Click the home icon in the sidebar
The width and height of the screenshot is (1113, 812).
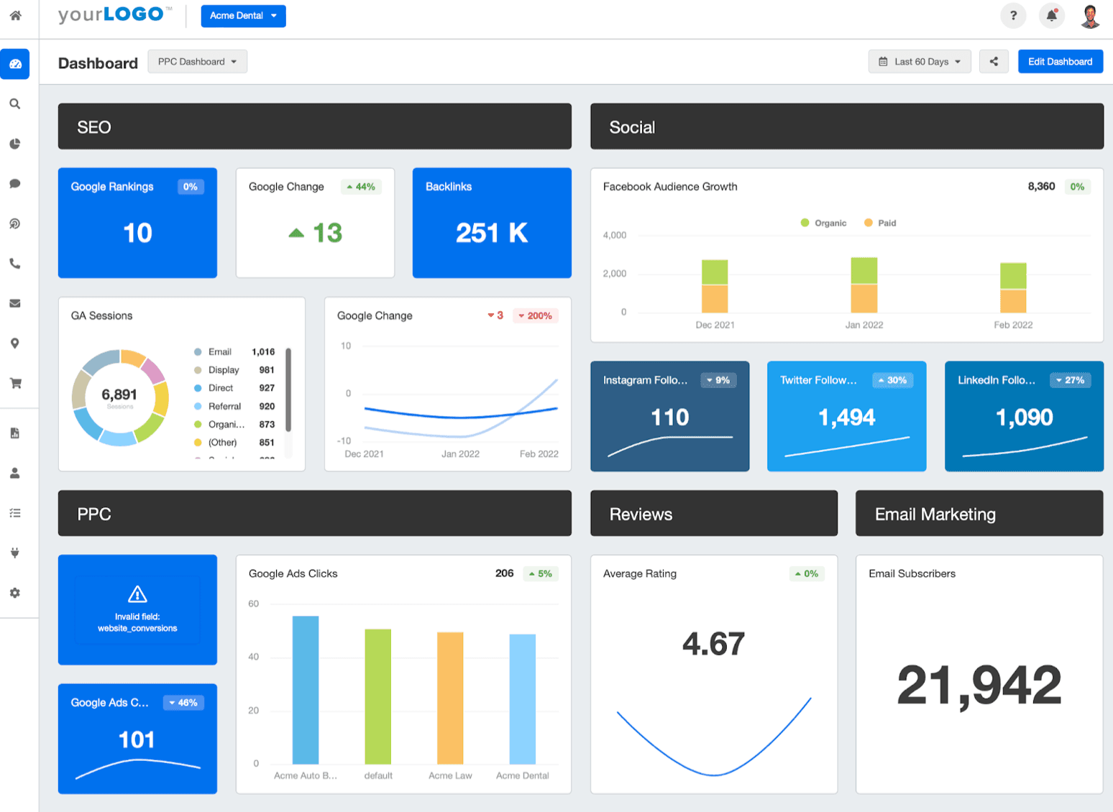[15, 15]
